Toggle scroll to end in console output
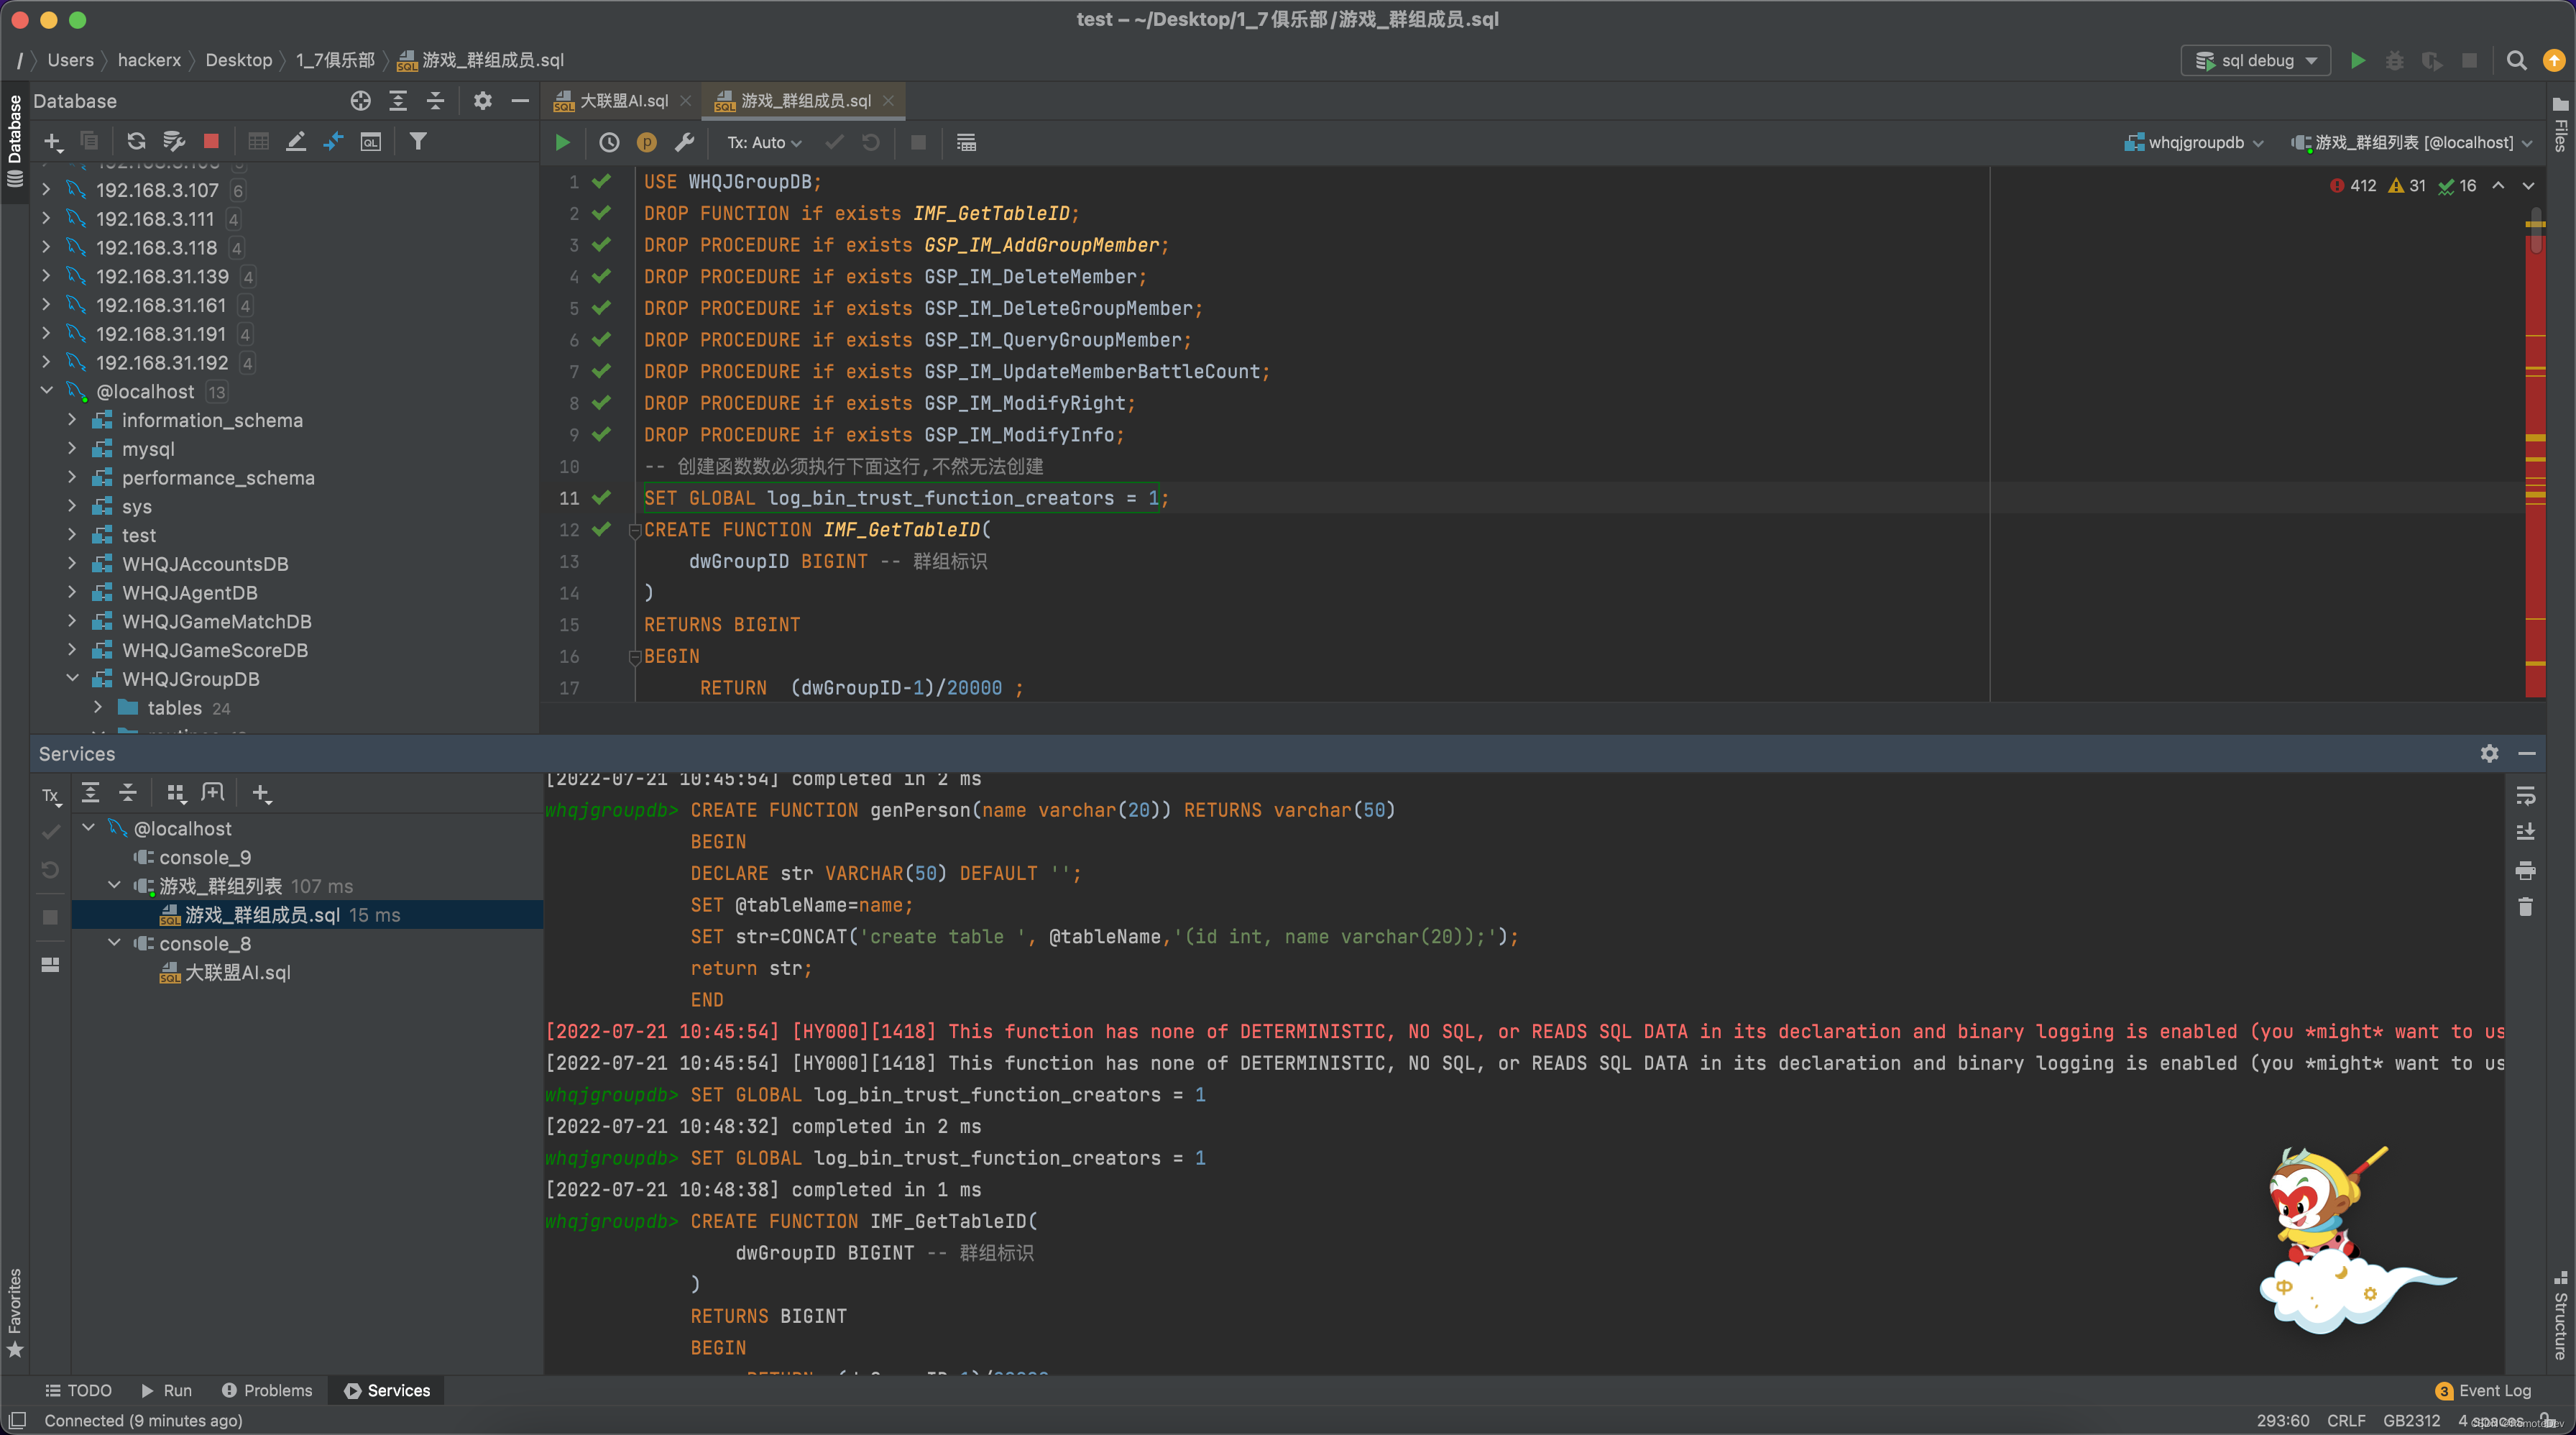 click(2525, 832)
